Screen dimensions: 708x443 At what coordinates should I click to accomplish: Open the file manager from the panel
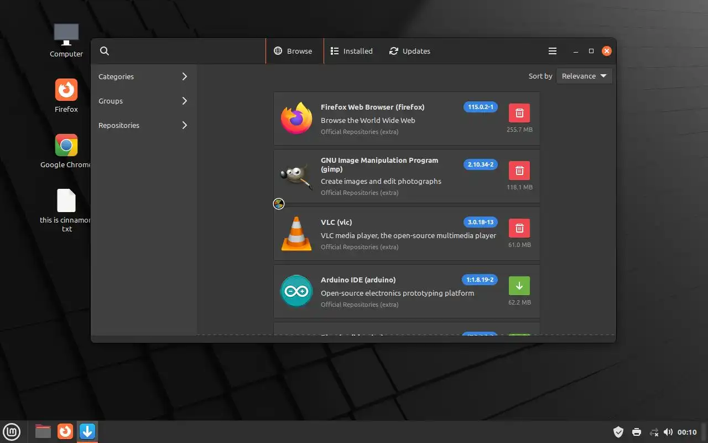(x=43, y=431)
